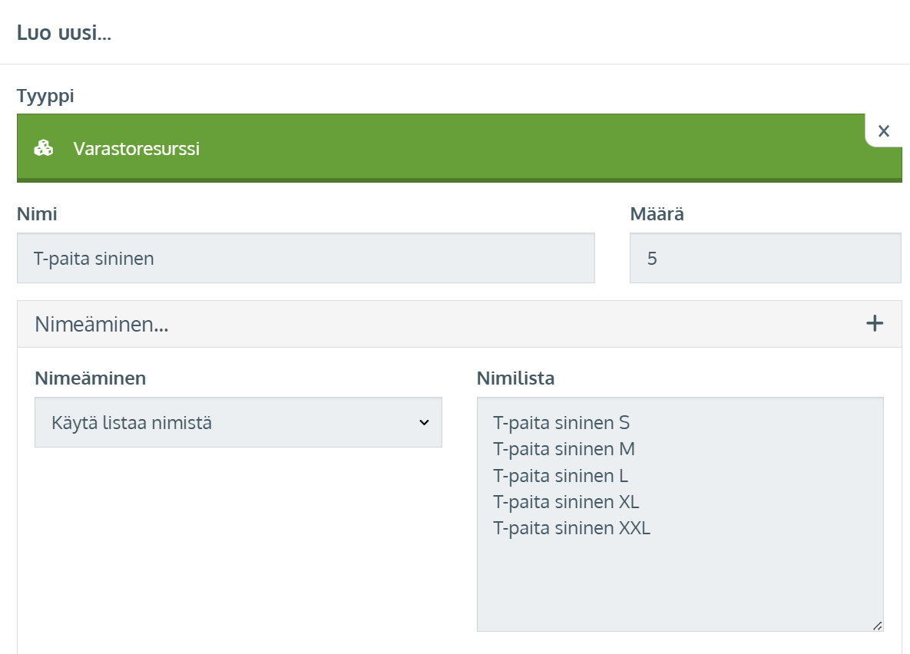Click the Tyyppi label
910x654 pixels.
45,96
